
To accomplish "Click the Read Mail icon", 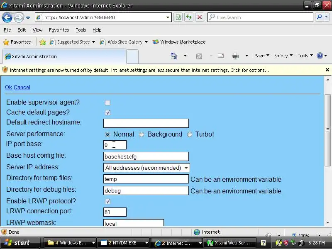I will point(221,56).
